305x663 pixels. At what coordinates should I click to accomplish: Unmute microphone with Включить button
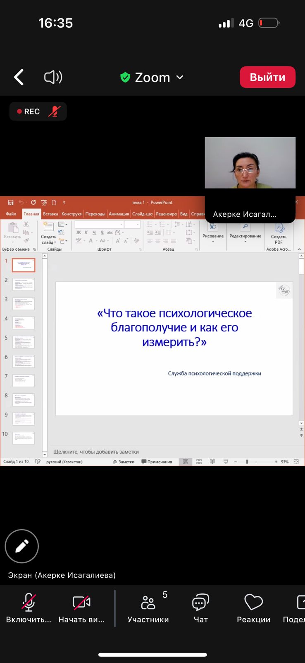tap(29, 608)
